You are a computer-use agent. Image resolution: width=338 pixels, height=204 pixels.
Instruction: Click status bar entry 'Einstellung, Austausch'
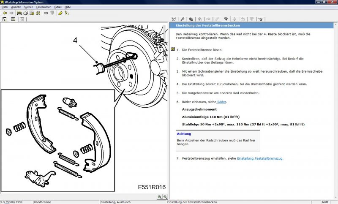(115, 202)
